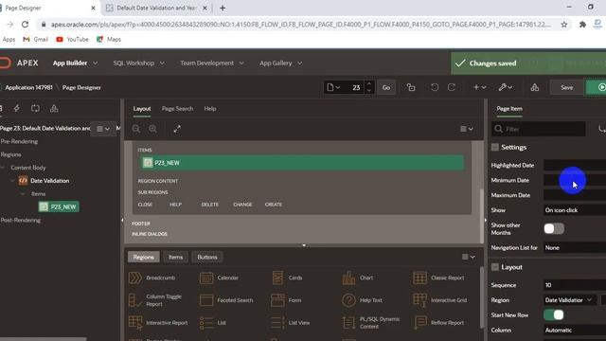
Task: Open the Dynamic Actions tree tab
Action: pyautogui.click(x=17, y=108)
